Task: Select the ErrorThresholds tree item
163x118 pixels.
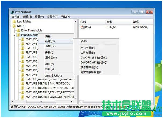Action: pos(32,30)
